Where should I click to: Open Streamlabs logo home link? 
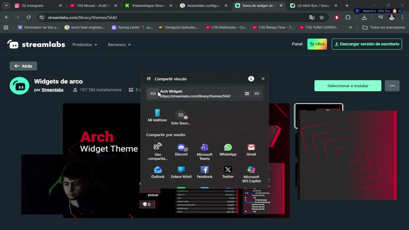pos(36,44)
